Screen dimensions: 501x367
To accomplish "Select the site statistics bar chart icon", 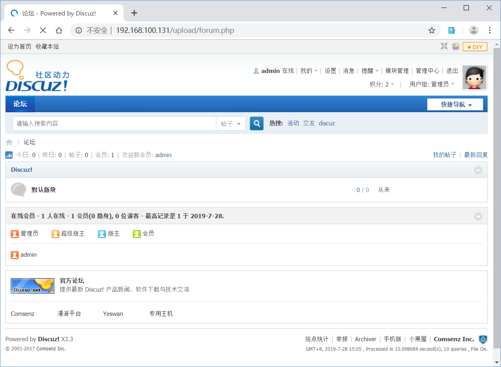I will pyautogui.click(x=9, y=155).
